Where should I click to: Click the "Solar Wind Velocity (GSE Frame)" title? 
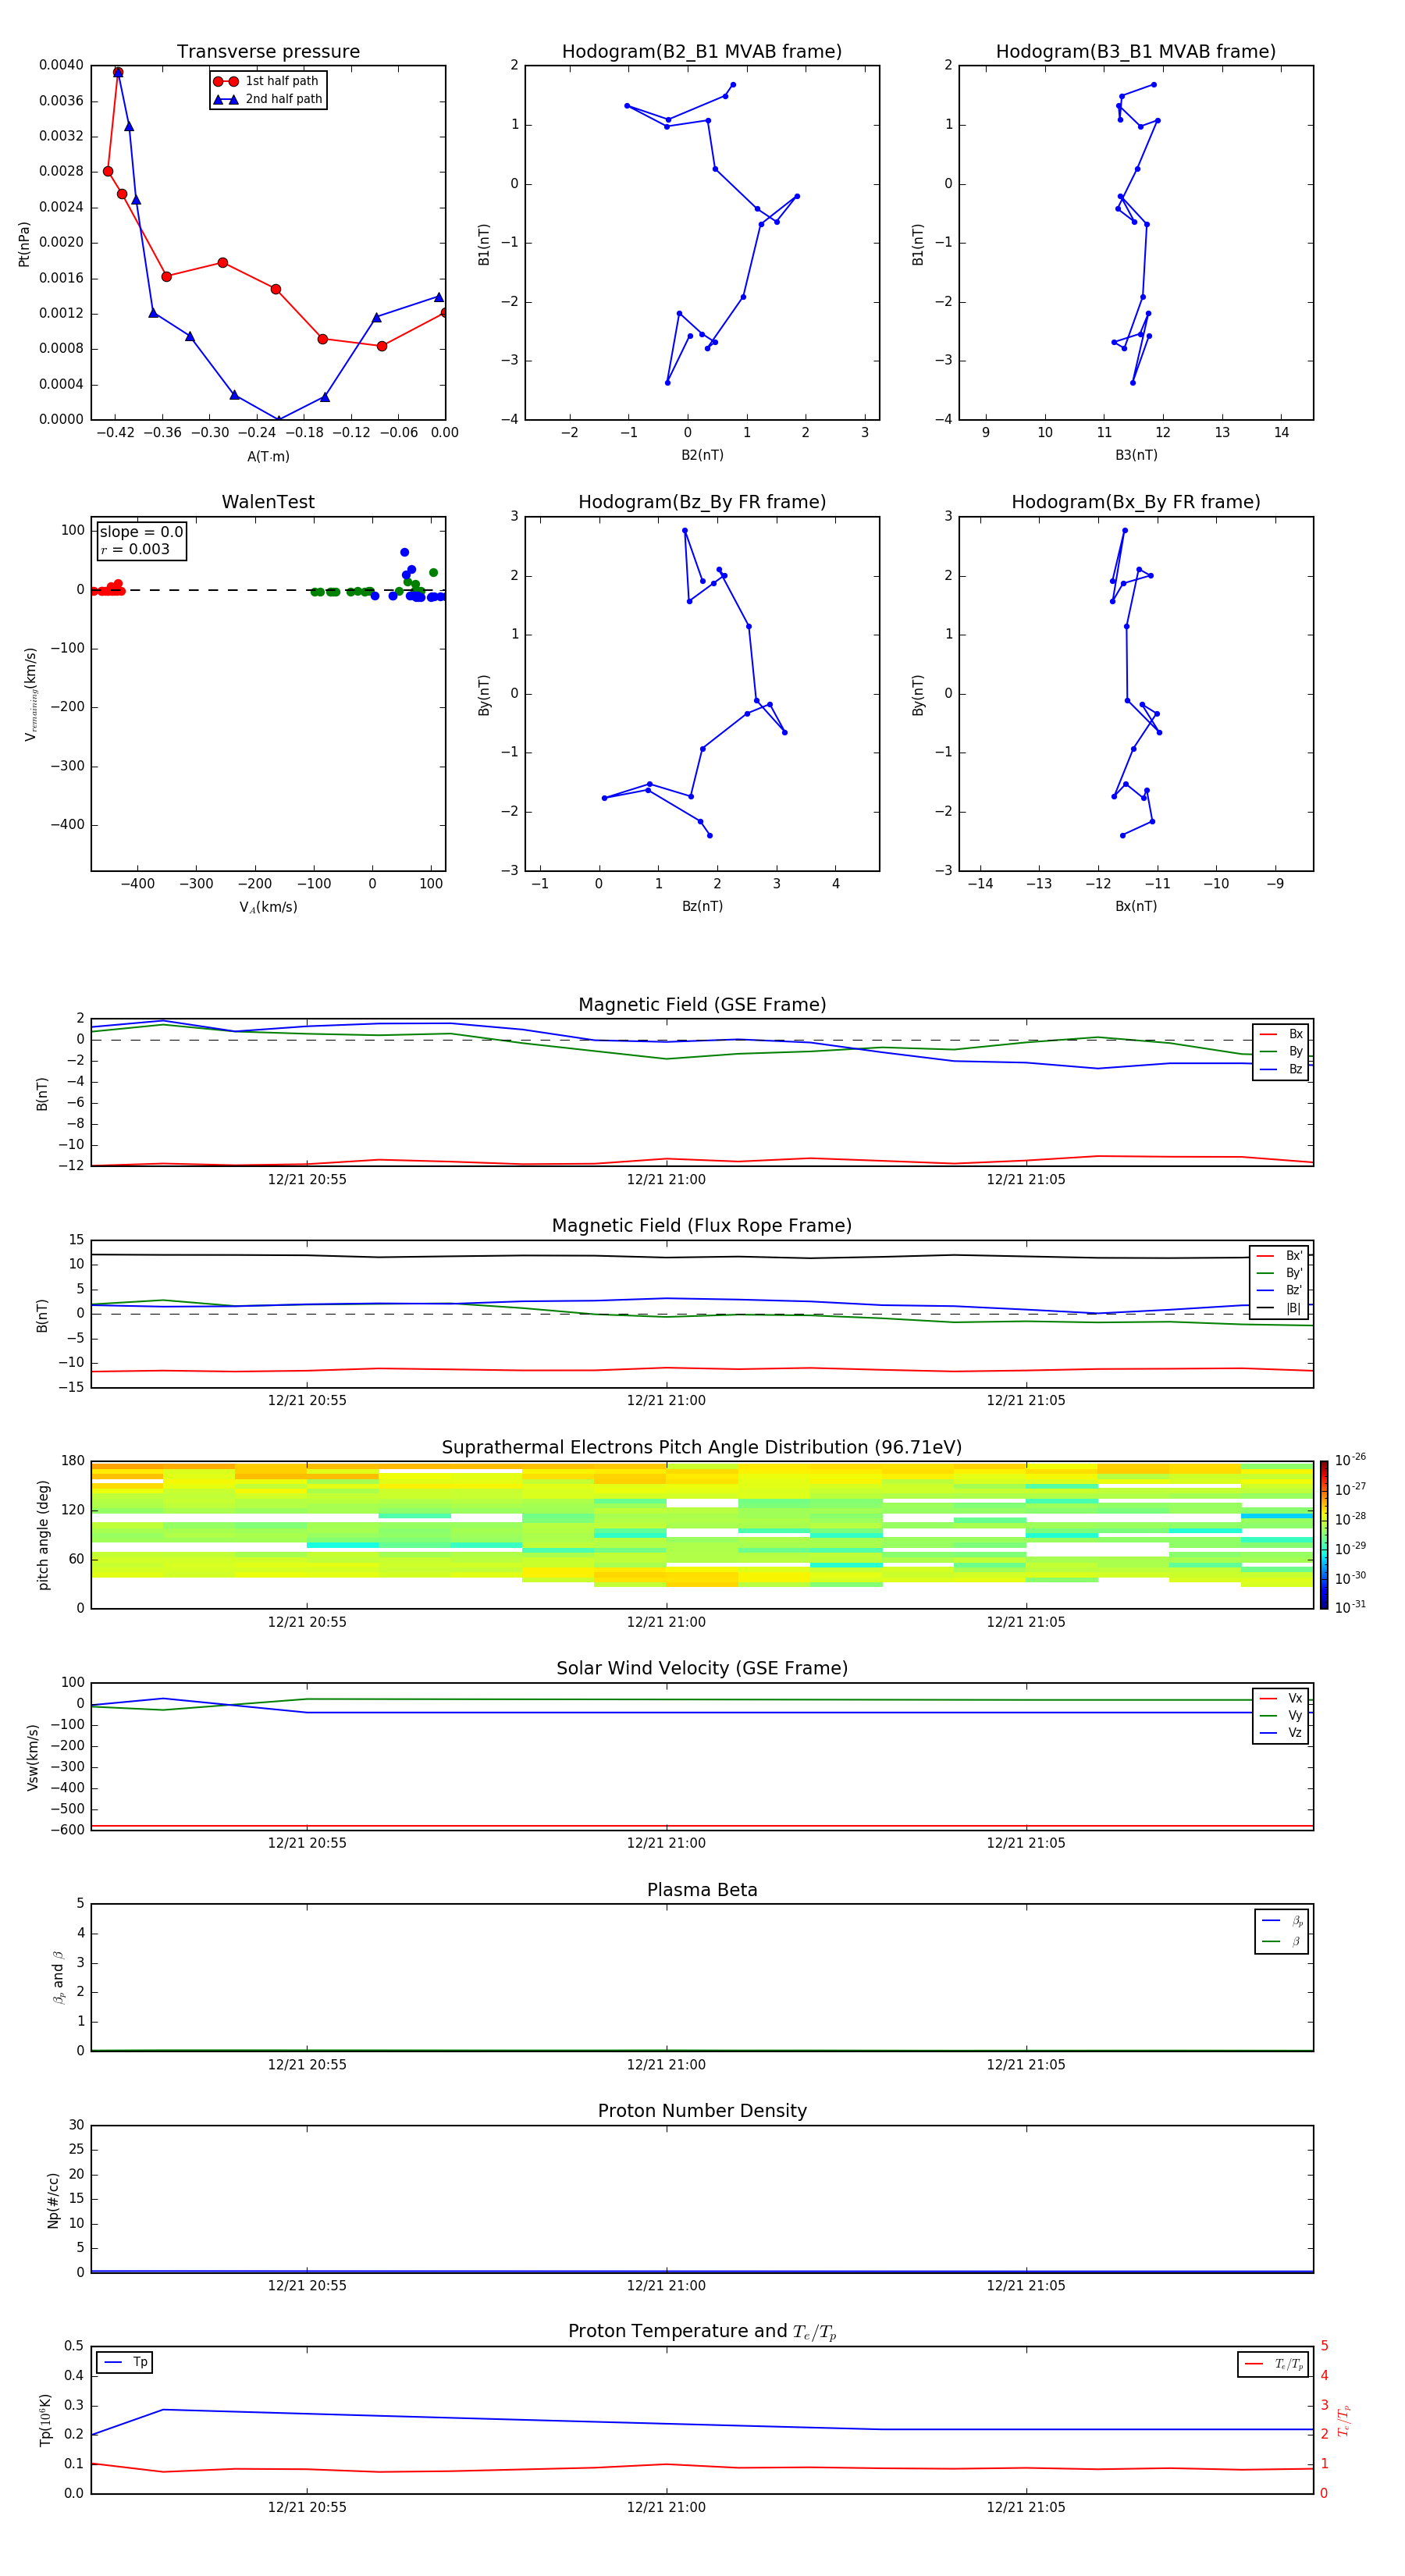[x=702, y=1669]
